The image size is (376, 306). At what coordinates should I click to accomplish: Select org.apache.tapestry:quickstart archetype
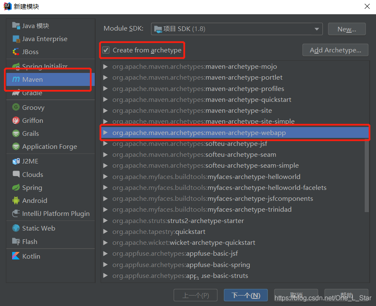pyautogui.click(x=235, y=232)
